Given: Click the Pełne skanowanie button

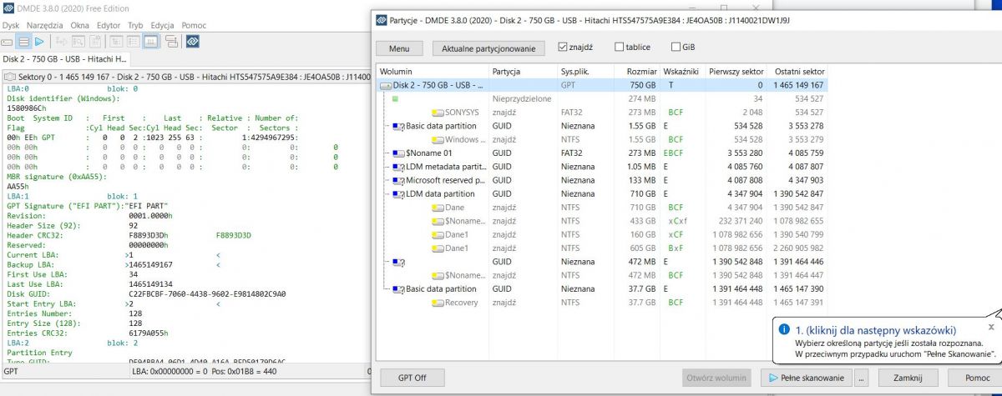Looking at the screenshot, I should coord(807,378).
